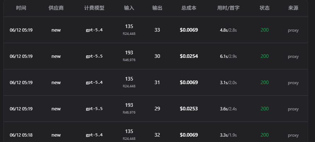The width and height of the screenshot is (315, 142).
Task: Open the row with output 29
Action: tap(156, 109)
